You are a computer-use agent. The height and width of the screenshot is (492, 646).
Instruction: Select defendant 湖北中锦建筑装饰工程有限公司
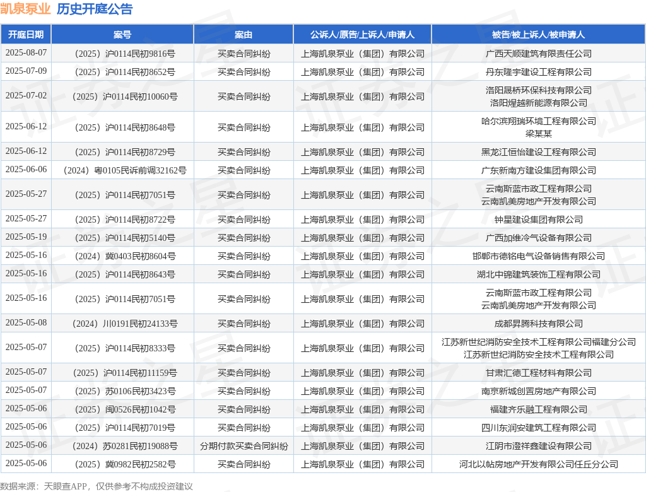pyautogui.click(x=539, y=274)
